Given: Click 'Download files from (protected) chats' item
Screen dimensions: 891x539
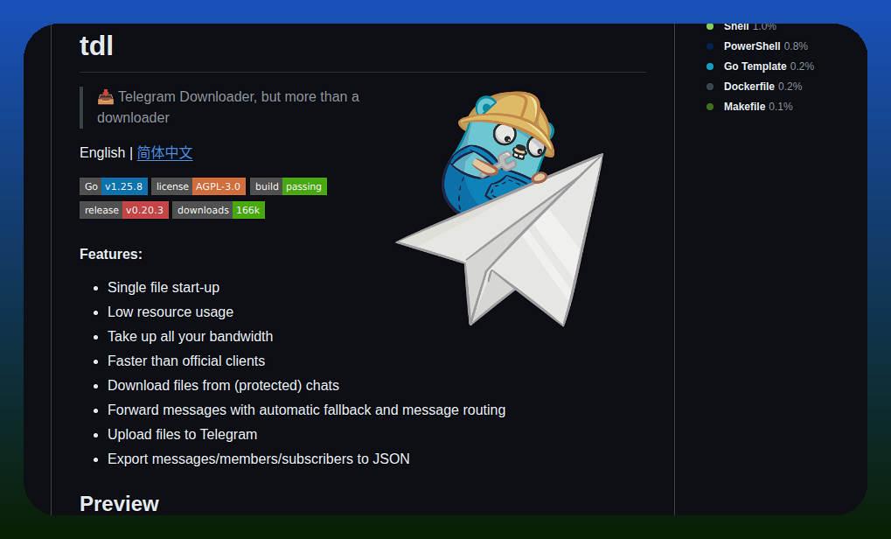Looking at the screenshot, I should pyautogui.click(x=223, y=386).
